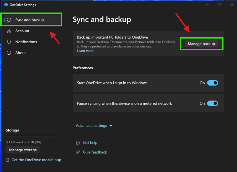Click the Notifications bell icon

(x=9, y=42)
